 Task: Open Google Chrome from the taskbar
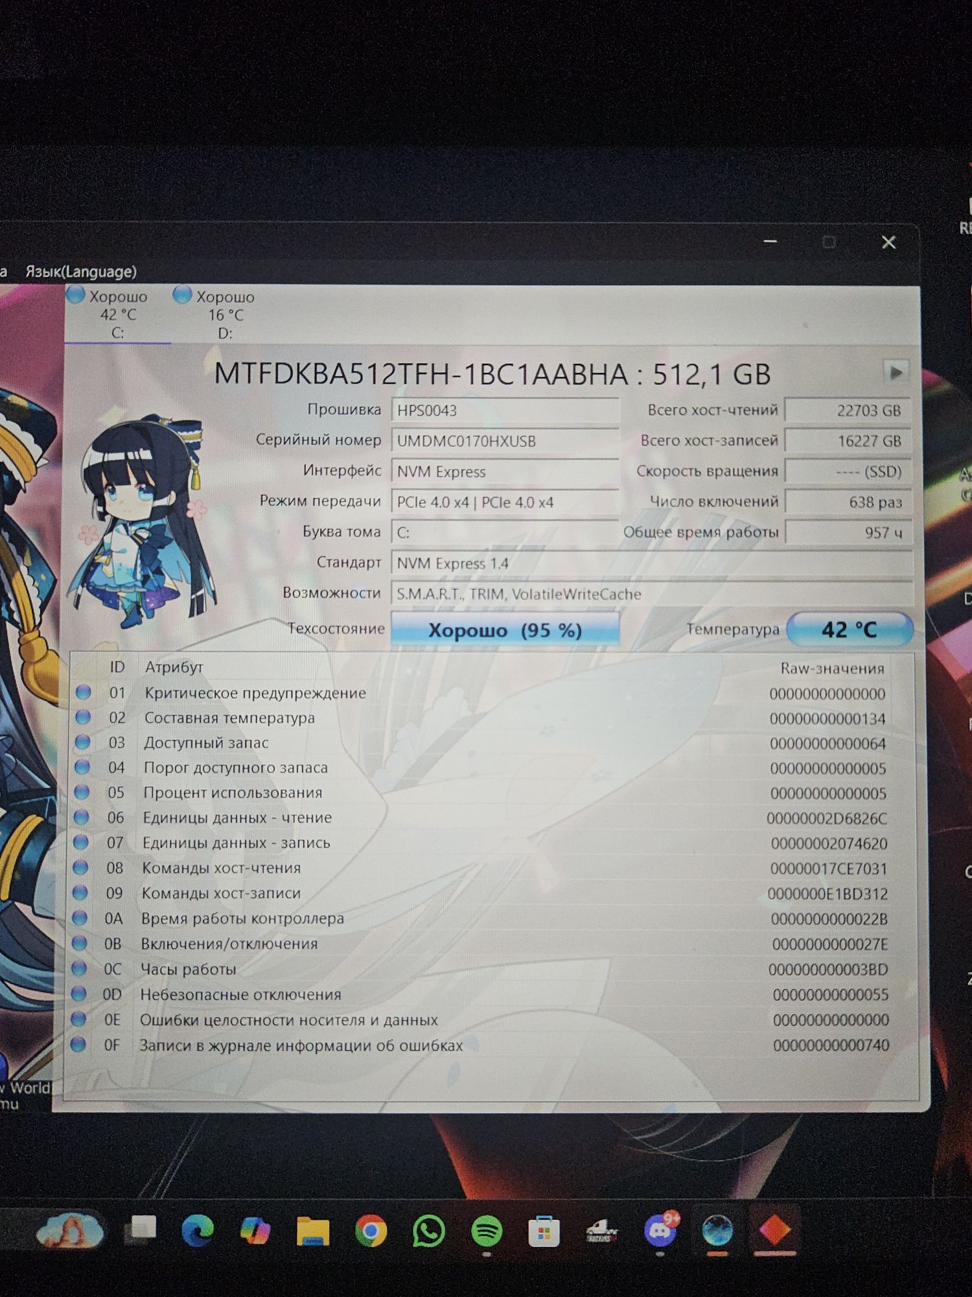371,1230
